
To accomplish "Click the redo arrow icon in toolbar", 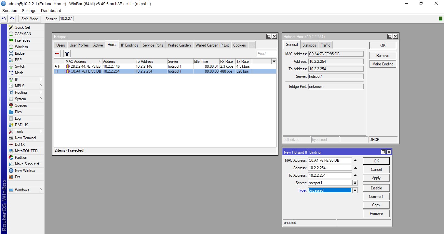I will click(x=12, y=19).
